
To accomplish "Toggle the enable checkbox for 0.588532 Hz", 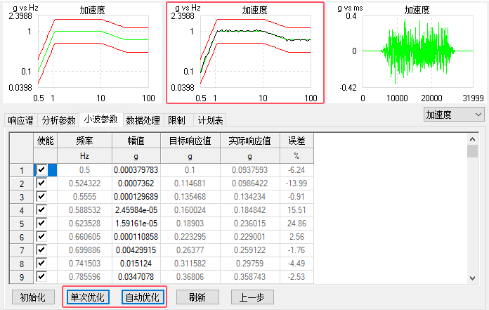I will [x=41, y=210].
